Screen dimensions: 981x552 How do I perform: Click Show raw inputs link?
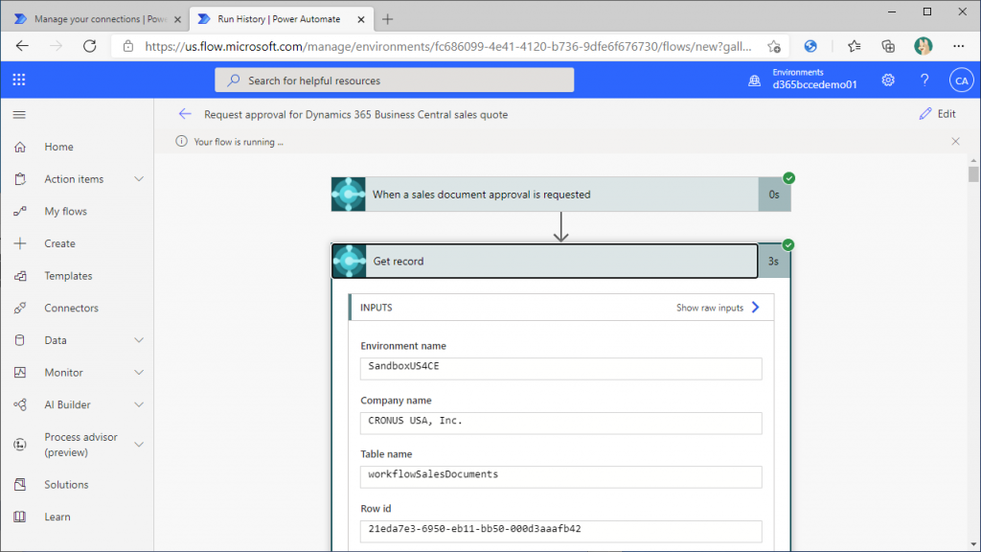pos(718,308)
